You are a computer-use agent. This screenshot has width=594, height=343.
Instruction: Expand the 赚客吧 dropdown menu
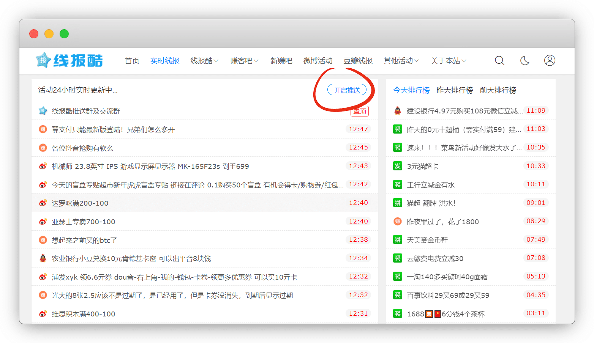244,61
